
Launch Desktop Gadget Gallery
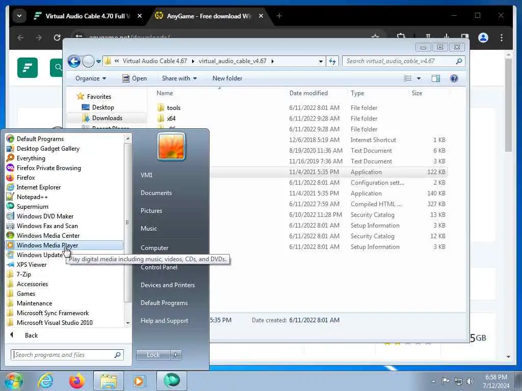(48, 148)
